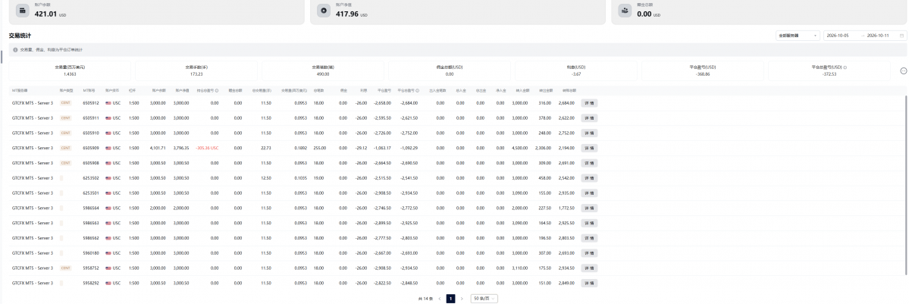Image resolution: width=909 pixels, height=304 pixels.
Task: Open 详情 for account 5958292
Action: click(590, 283)
